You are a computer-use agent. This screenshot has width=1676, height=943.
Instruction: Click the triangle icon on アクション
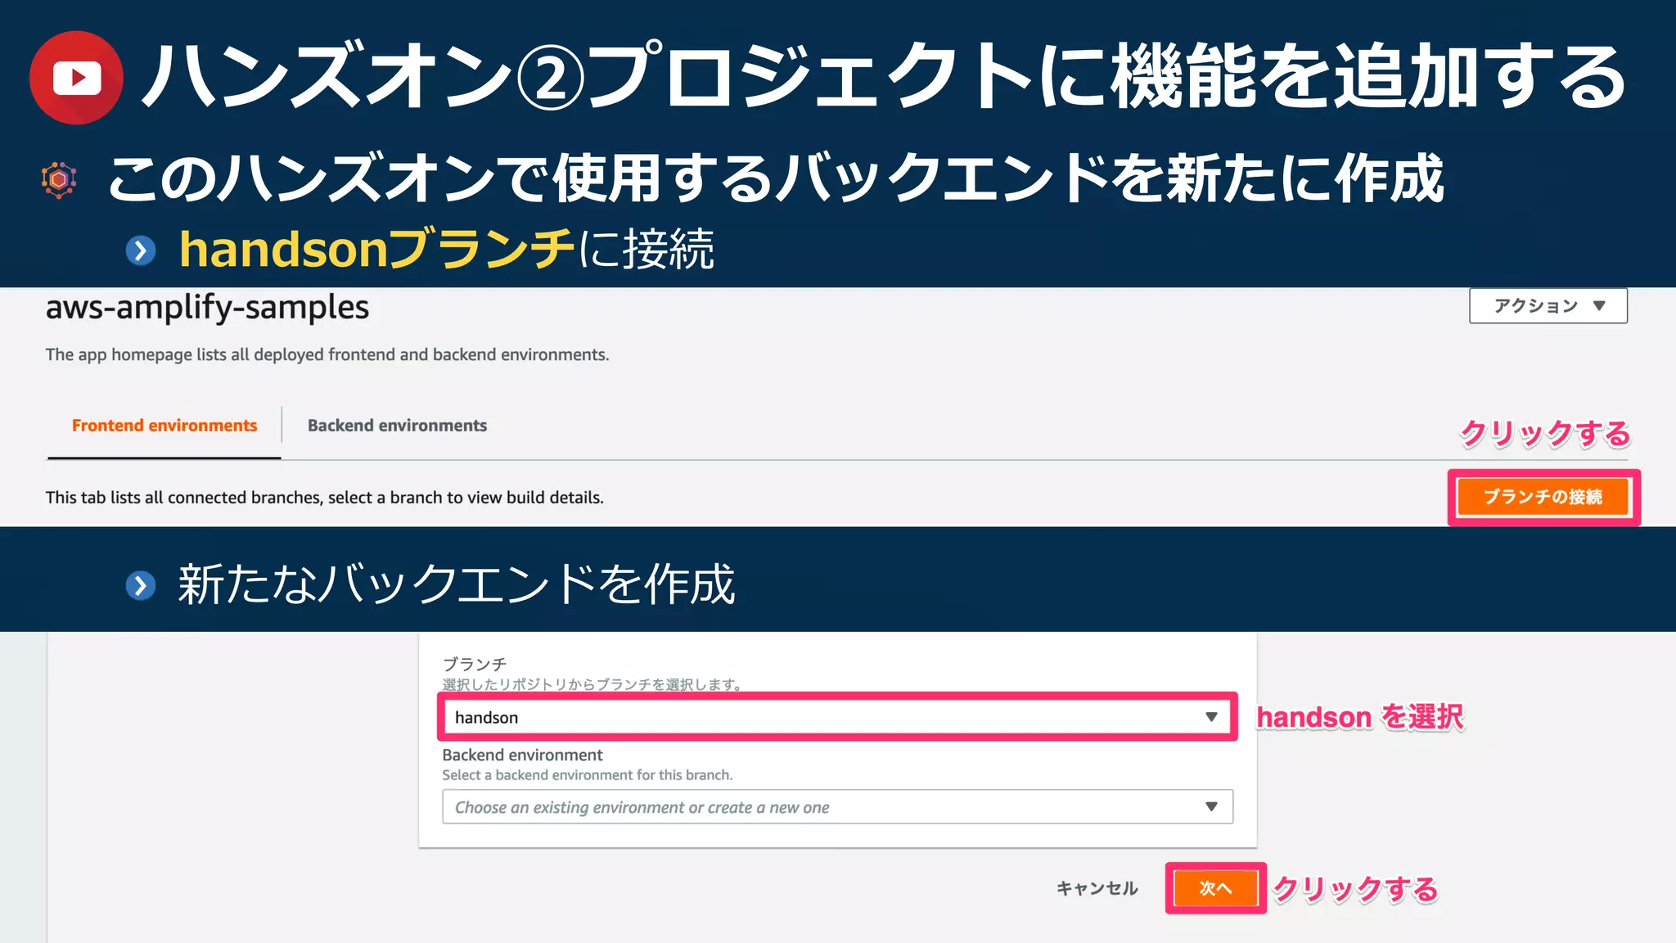tap(1599, 306)
